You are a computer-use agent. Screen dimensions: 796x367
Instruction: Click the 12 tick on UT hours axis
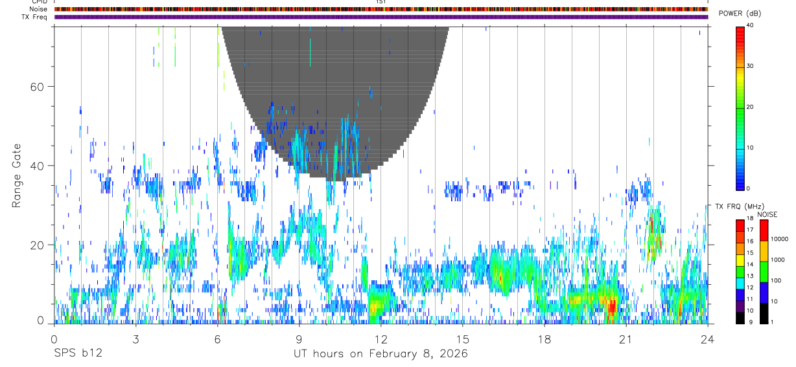(x=380, y=340)
